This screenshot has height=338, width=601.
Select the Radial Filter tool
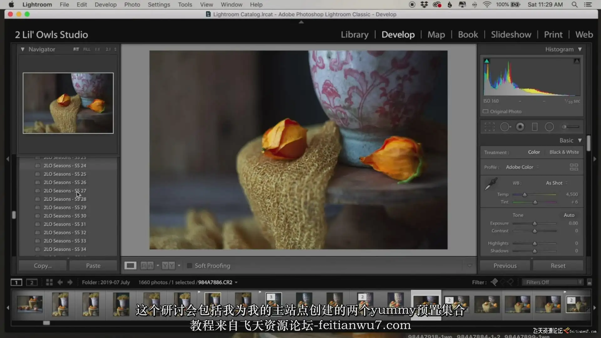pyautogui.click(x=549, y=127)
